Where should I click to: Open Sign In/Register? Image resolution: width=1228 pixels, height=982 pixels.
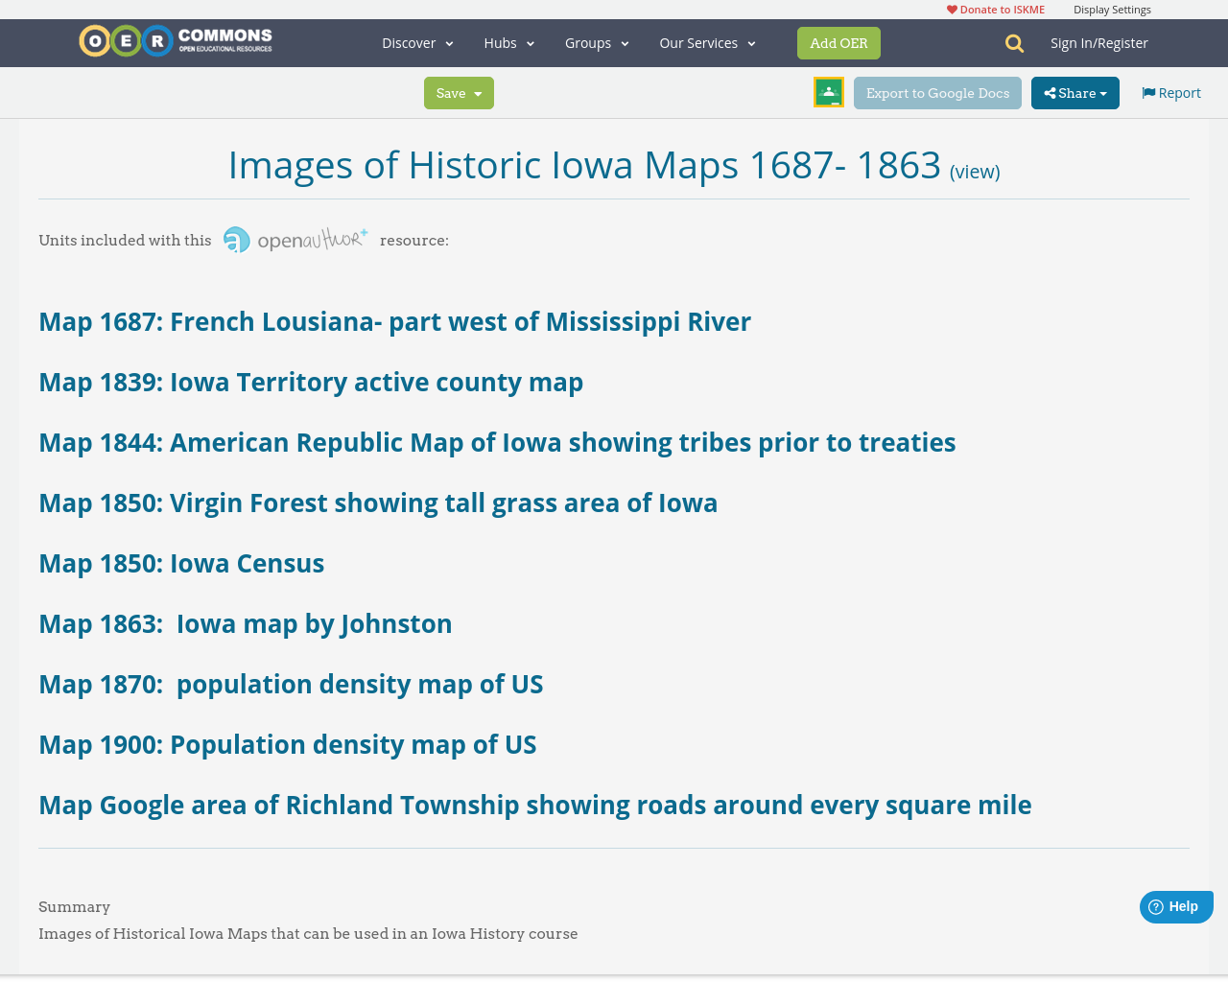[1099, 41]
